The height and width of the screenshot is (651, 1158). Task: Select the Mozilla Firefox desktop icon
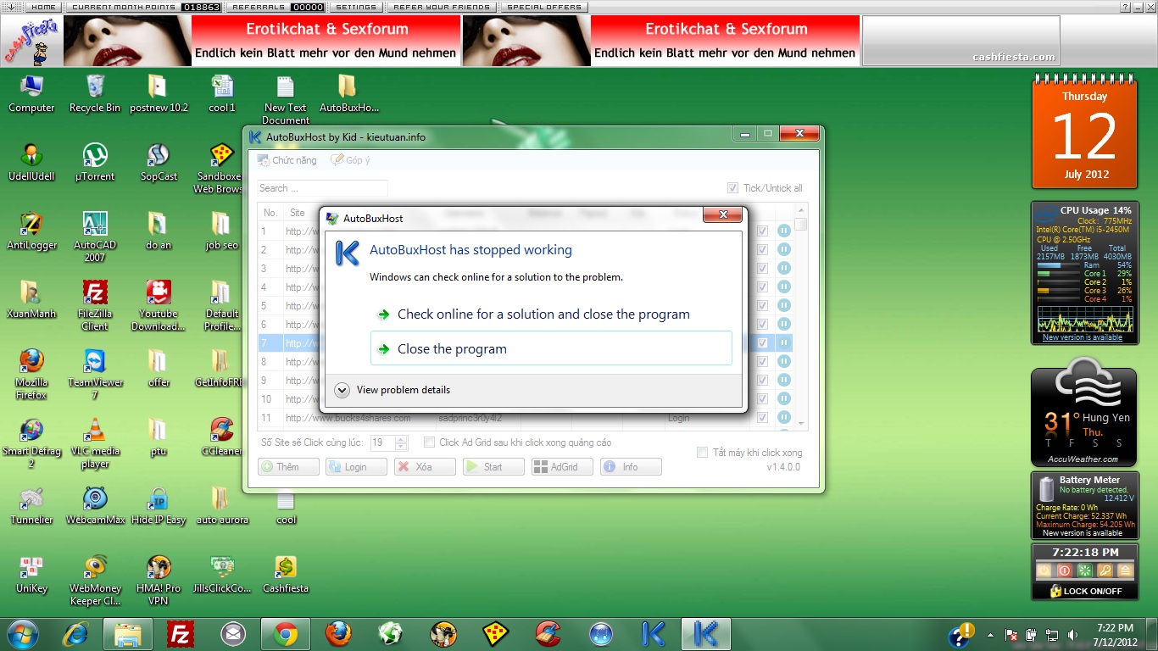click(31, 374)
